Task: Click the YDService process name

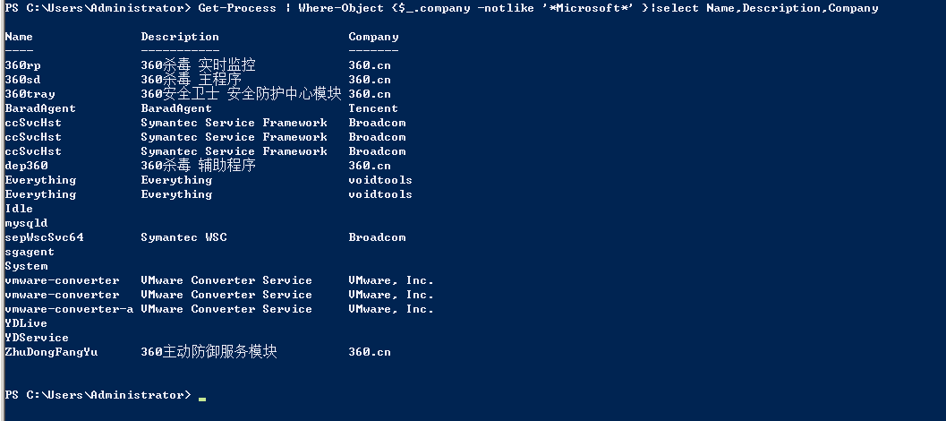Action: click(x=37, y=338)
